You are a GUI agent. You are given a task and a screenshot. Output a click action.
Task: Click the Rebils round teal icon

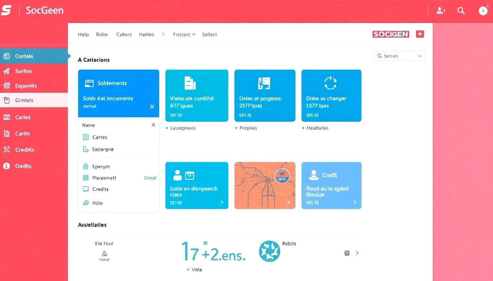(270, 251)
